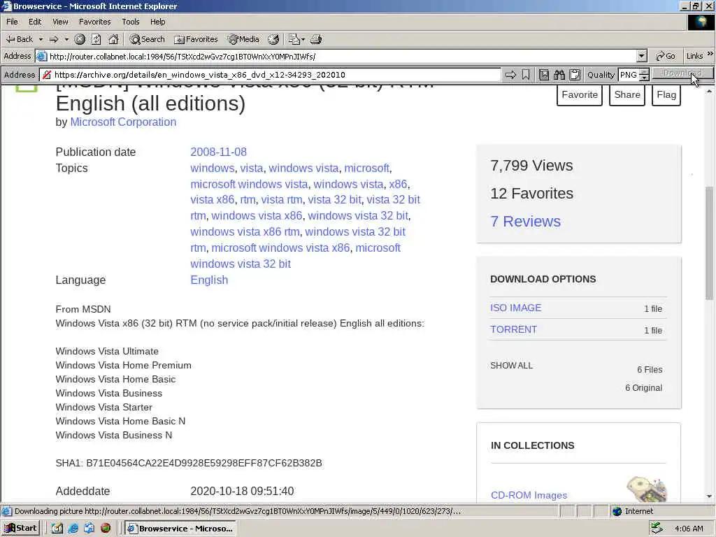Viewport: 716px width, 537px height.
Task: Open the Help menu
Action: click(x=157, y=22)
